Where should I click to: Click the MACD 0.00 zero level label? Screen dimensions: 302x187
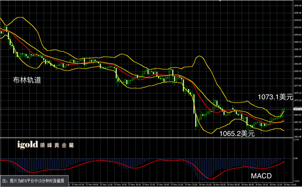(296, 158)
